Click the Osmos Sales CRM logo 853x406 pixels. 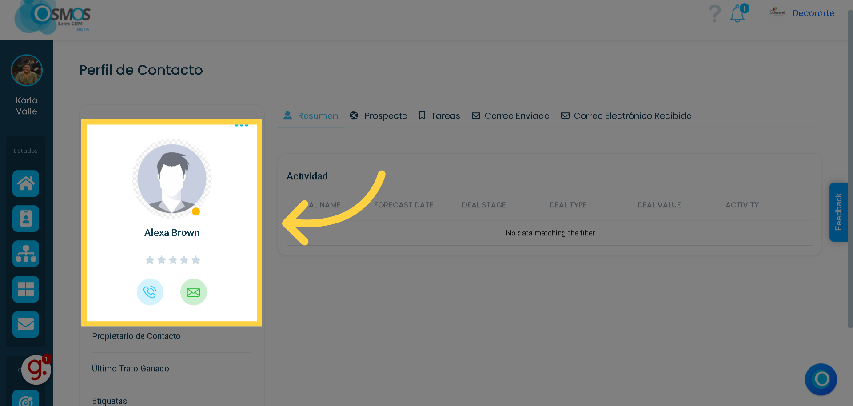(52, 17)
